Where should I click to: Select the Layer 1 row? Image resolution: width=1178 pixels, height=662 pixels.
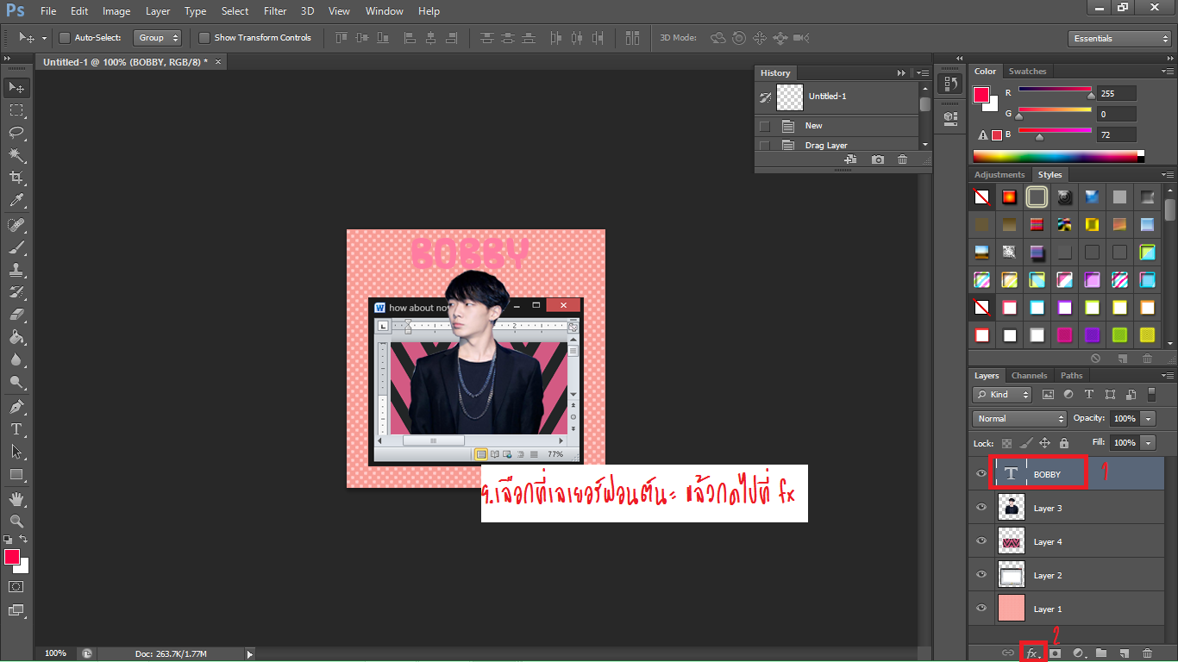(1066, 609)
